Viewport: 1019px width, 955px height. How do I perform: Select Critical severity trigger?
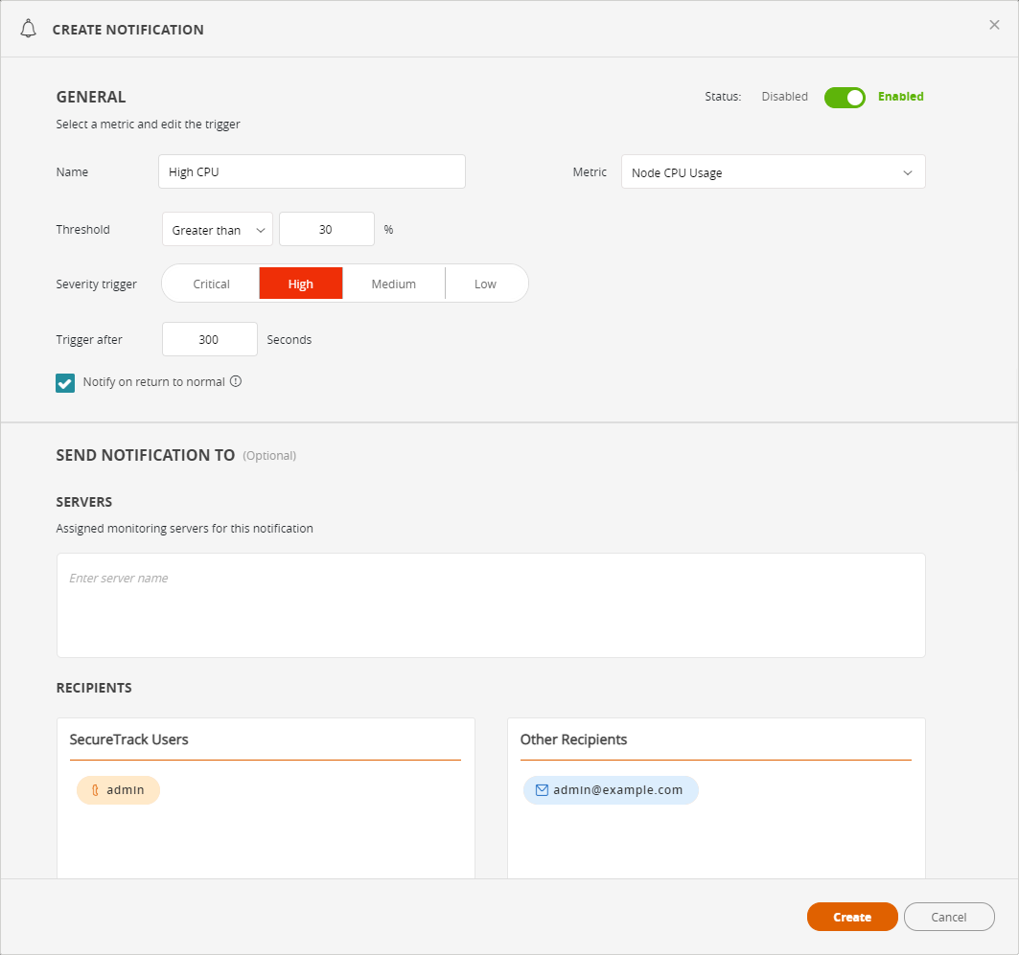(x=211, y=284)
